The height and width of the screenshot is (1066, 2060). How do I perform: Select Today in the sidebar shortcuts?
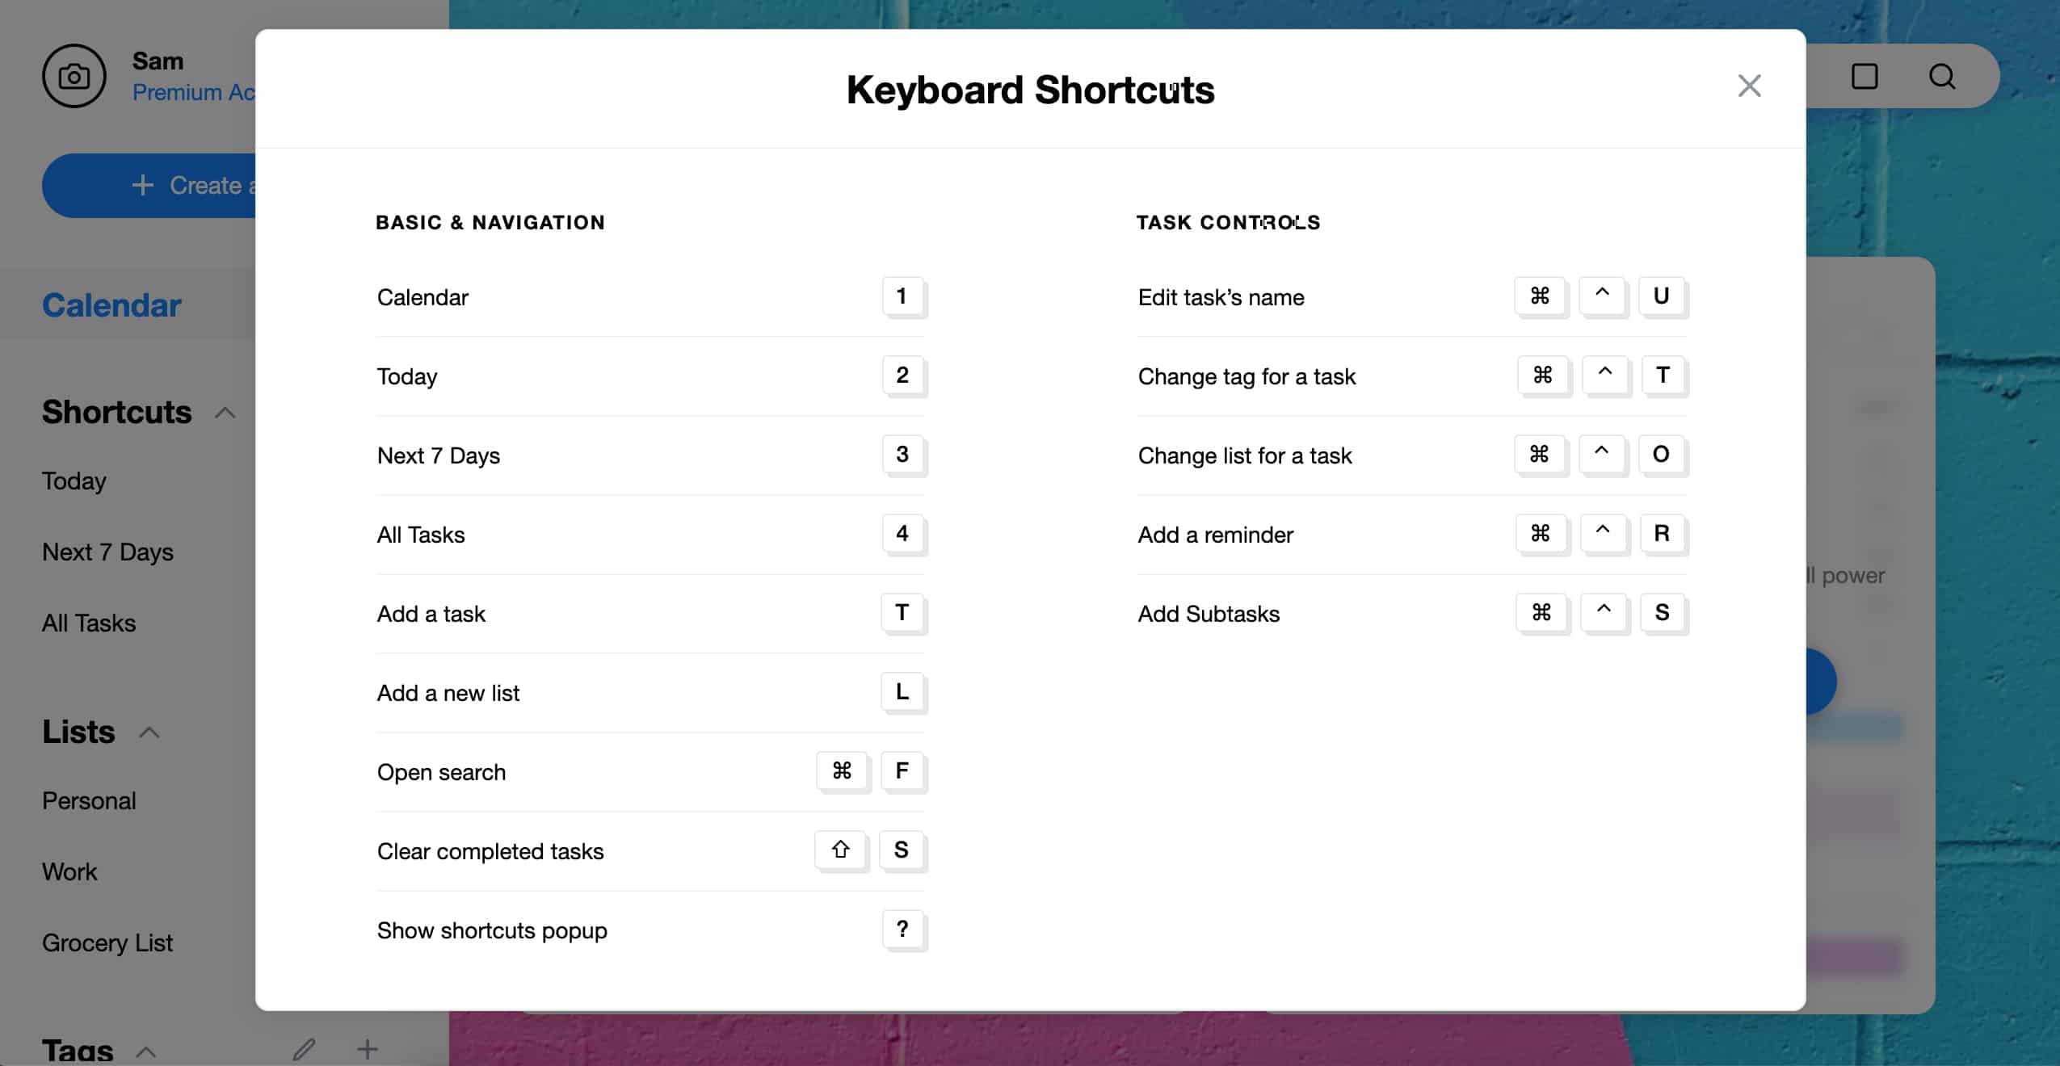74,481
